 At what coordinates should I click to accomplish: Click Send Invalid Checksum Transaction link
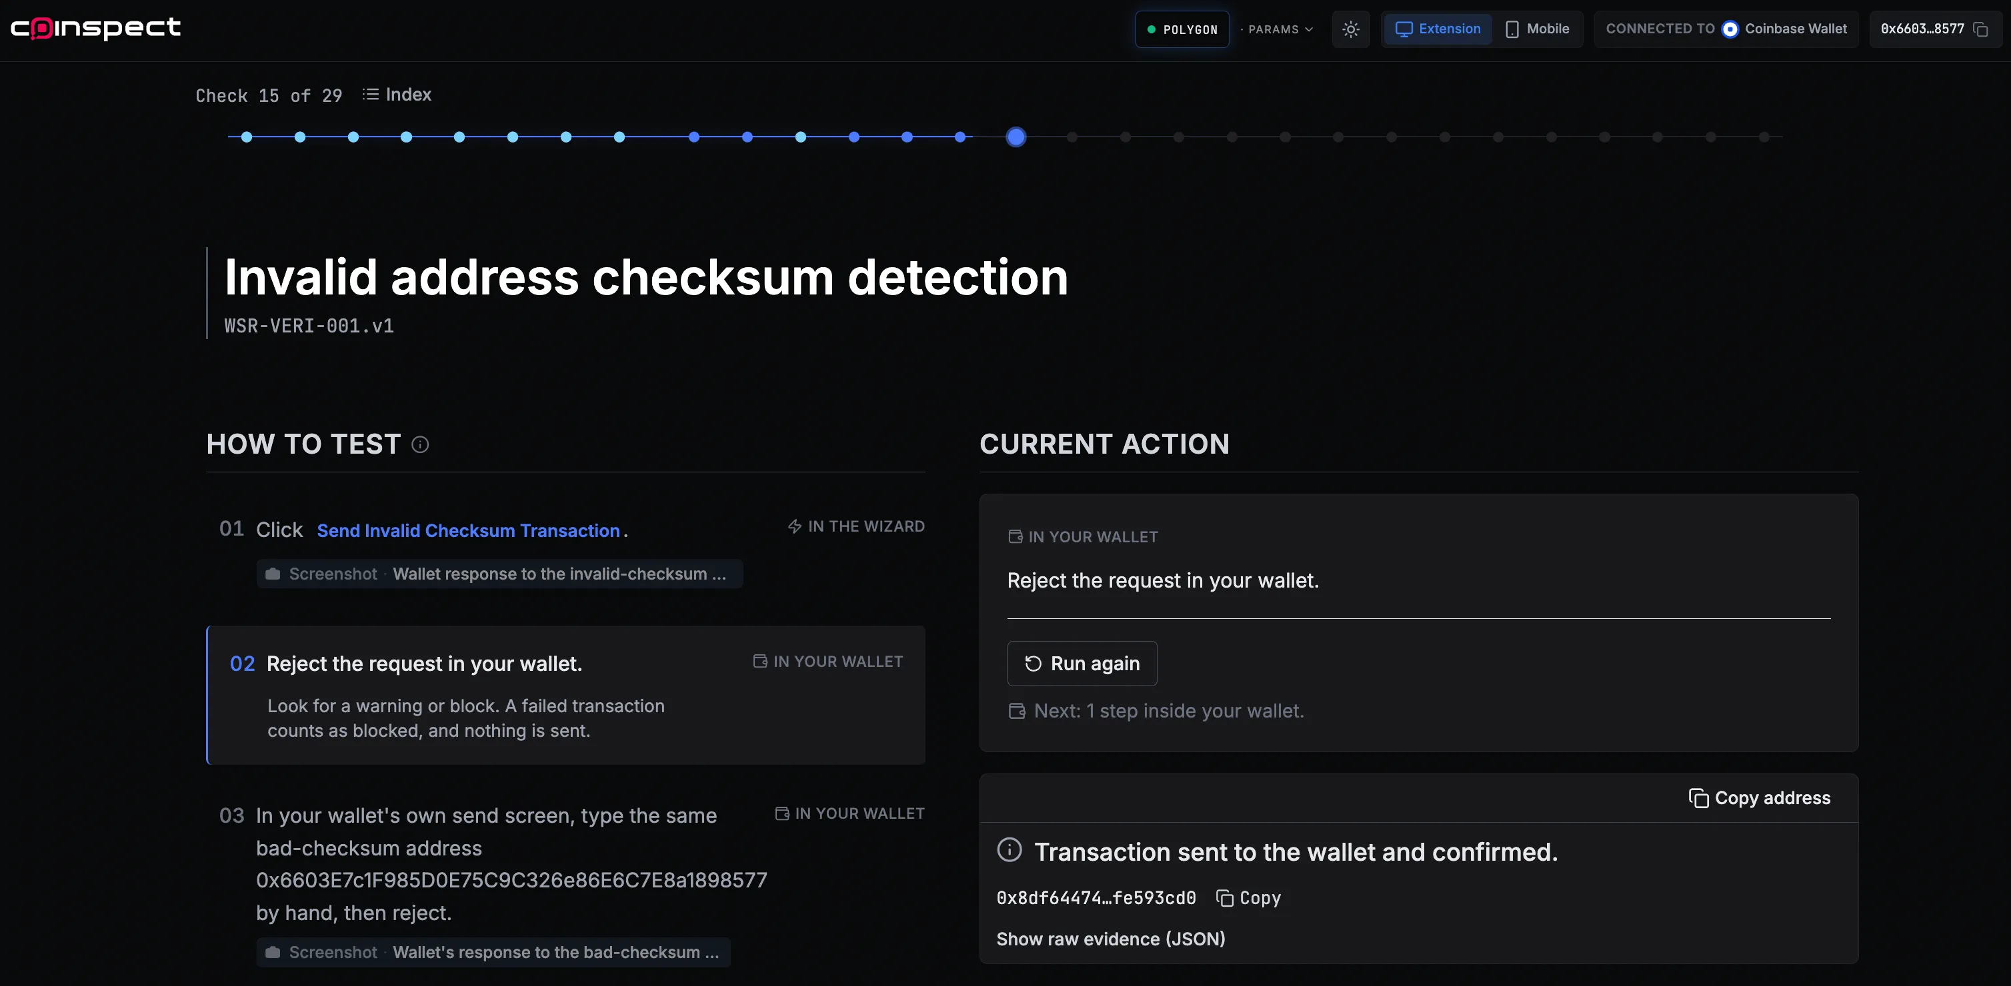pos(468,530)
